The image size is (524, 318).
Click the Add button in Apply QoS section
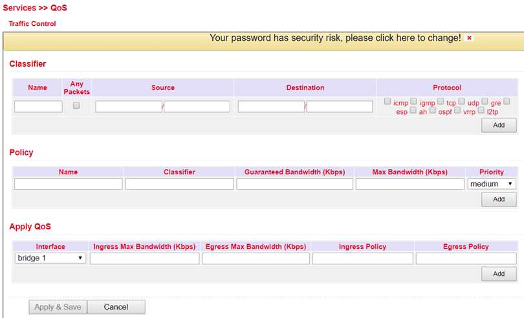[499, 274]
